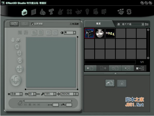Click the load project left-arrow page button

pos(90,68)
